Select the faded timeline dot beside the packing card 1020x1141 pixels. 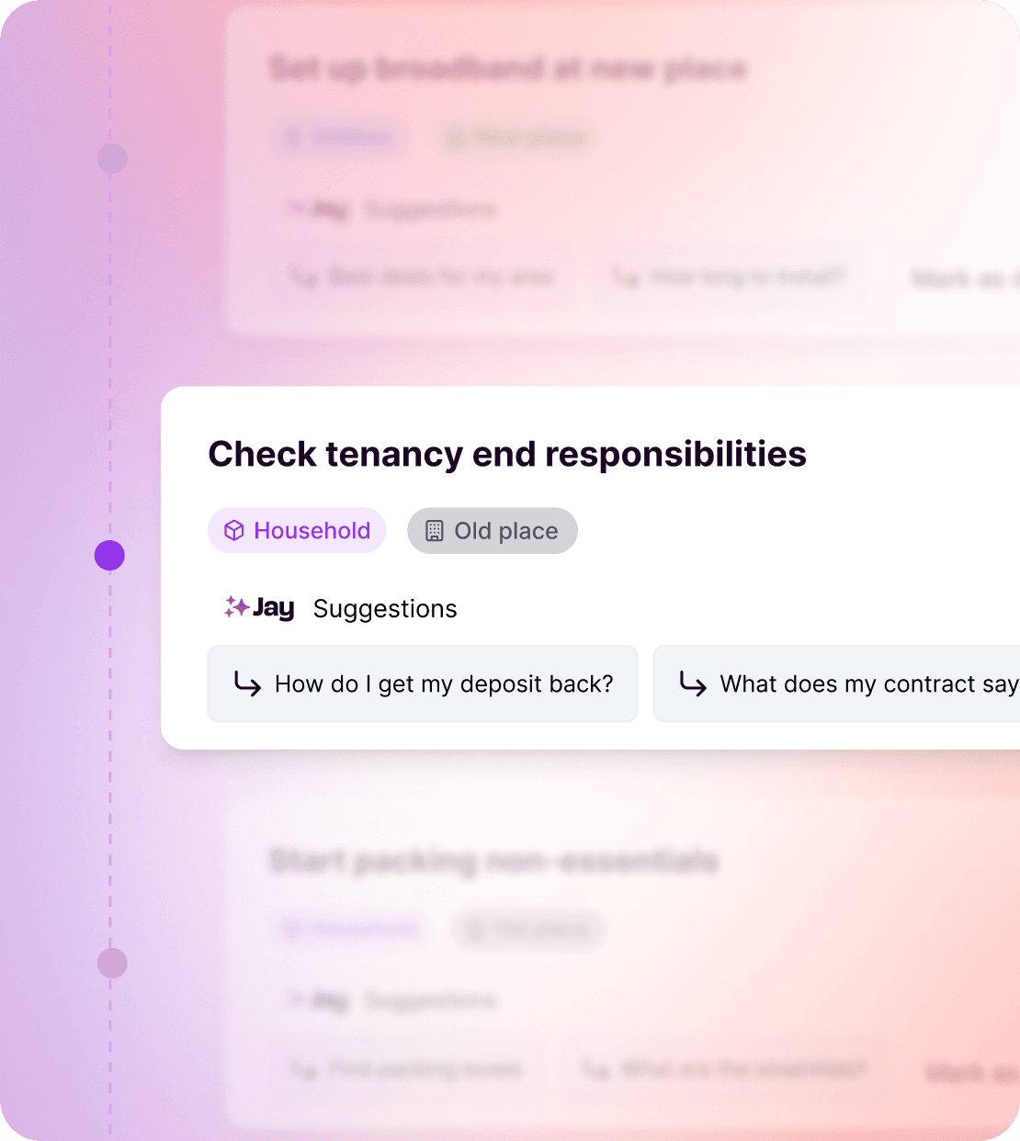pos(112,964)
